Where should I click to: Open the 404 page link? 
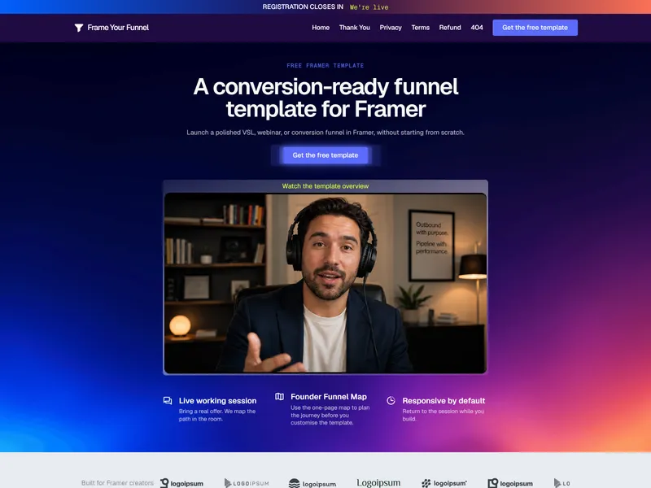click(x=477, y=28)
